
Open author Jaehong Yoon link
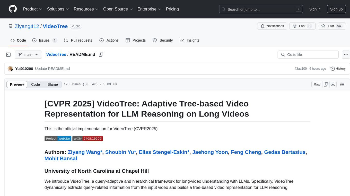click(x=210, y=152)
